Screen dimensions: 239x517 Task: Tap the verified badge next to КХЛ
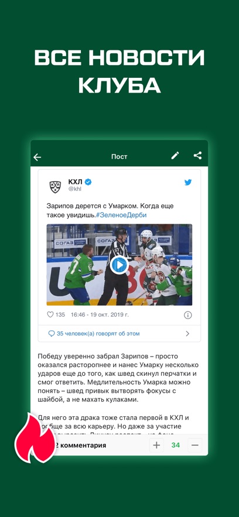click(88, 182)
